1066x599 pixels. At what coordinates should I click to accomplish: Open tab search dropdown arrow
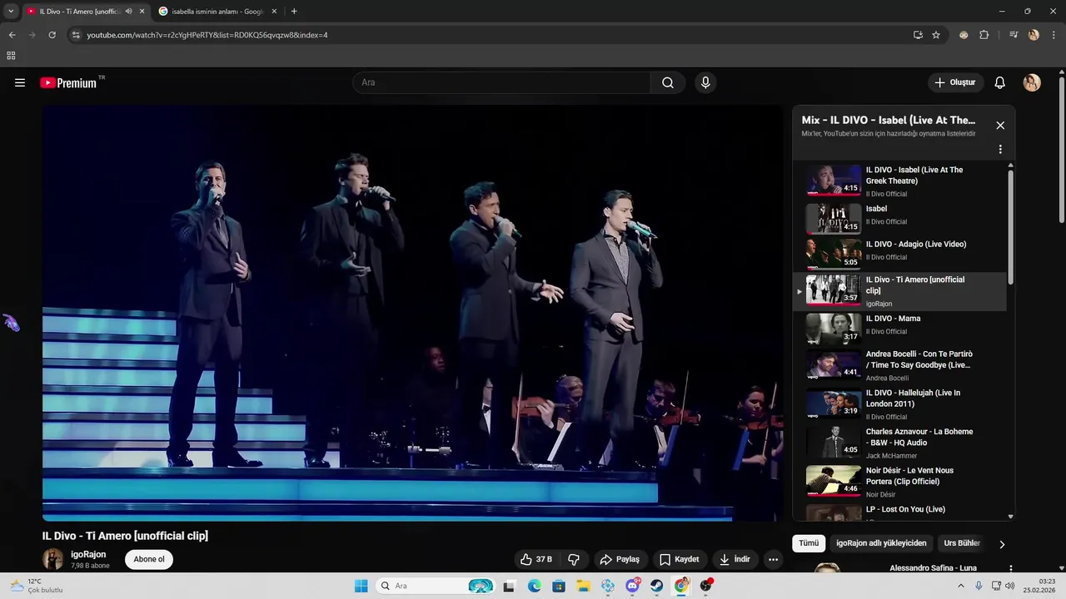point(11,12)
